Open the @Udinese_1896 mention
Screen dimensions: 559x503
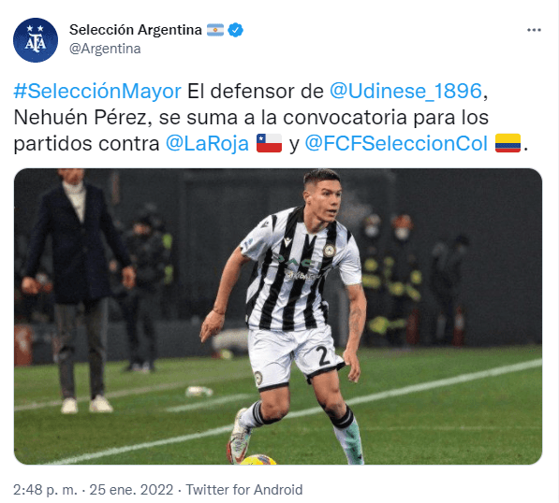coord(405,91)
